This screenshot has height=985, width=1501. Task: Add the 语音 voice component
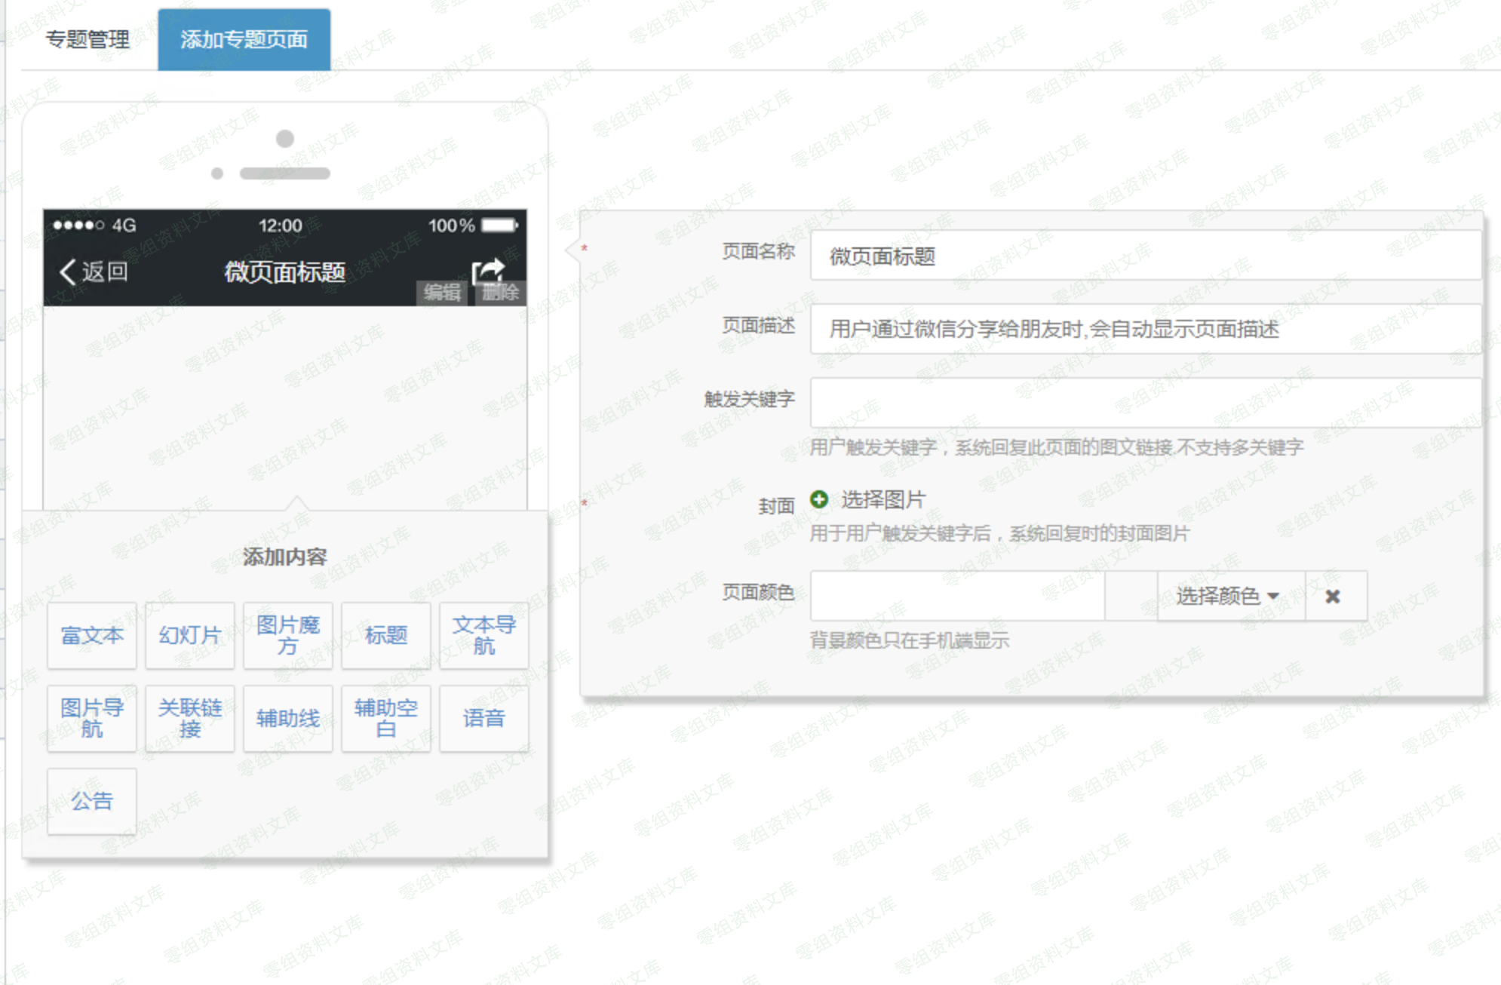[484, 719]
